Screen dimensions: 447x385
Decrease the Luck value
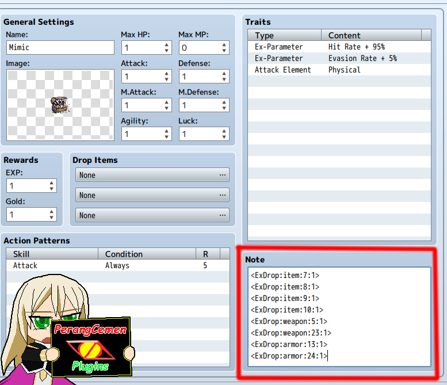click(224, 137)
